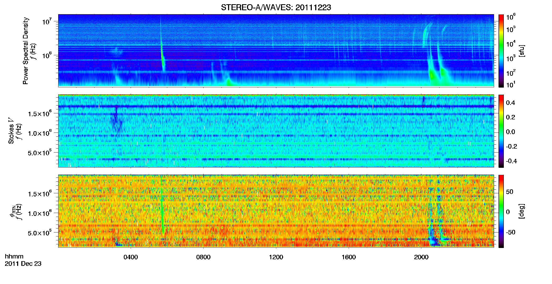Select the 0800 time tick label
Screen dimensions: 552x284
pos(203,257)
